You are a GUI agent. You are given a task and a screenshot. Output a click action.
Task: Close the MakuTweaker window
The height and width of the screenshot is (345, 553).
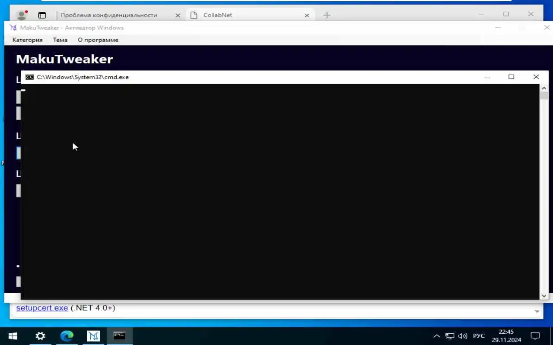click(x=547, y=28)
